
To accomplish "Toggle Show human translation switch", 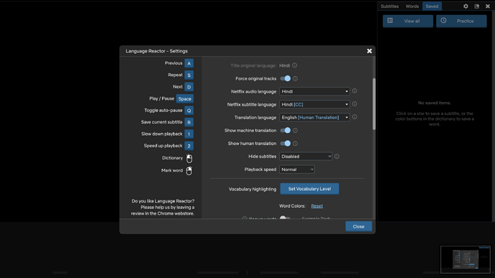I will 286,143.
